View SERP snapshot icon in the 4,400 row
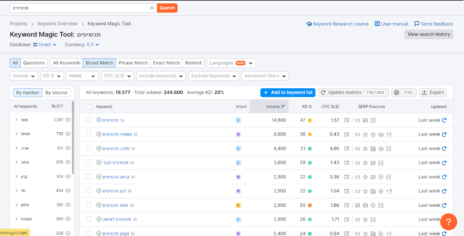Screen dimensions: 464x236 tap(347, 149)
